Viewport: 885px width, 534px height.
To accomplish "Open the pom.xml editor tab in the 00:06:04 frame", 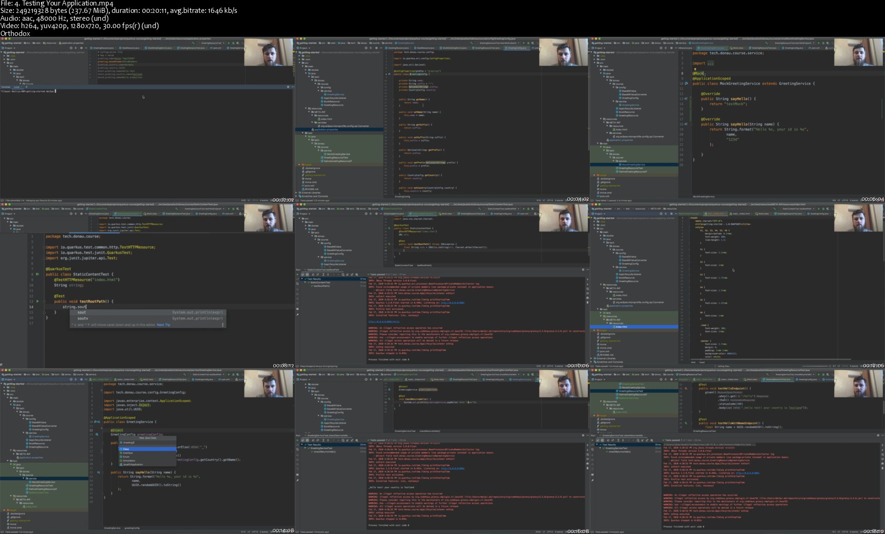I will (x=814, y=48).
